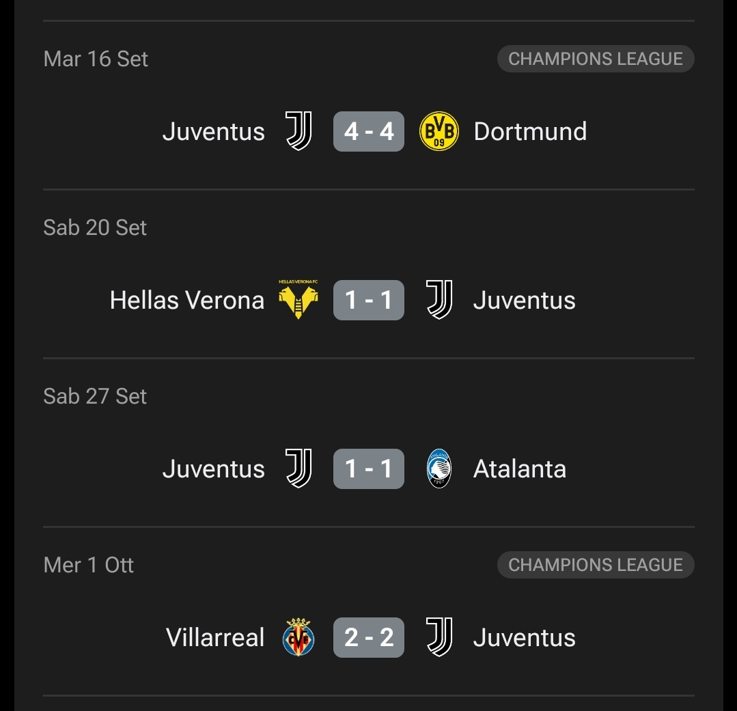Viewport: 737px width, 711px height.
Task: Click the Villarreal club crest
Action: tap(298, 637)
